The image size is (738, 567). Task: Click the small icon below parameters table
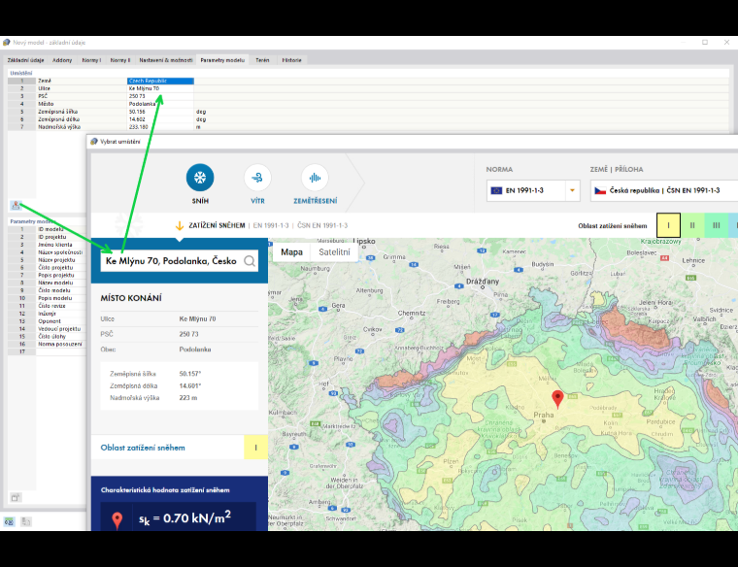16,497
